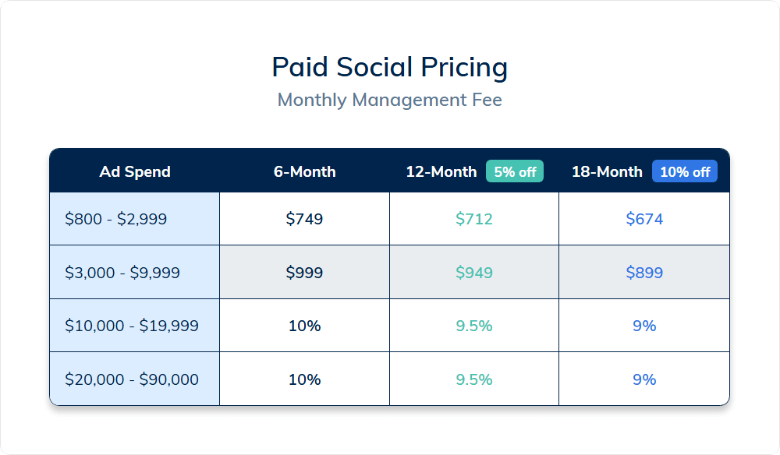780x455 pixels.
Task: Select the "$3,000 - $9,999" ad spend row
Action: tap(122, 273)
